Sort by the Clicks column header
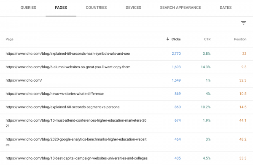This screenshot has width=253, height=165. click(x=176, y=39)
